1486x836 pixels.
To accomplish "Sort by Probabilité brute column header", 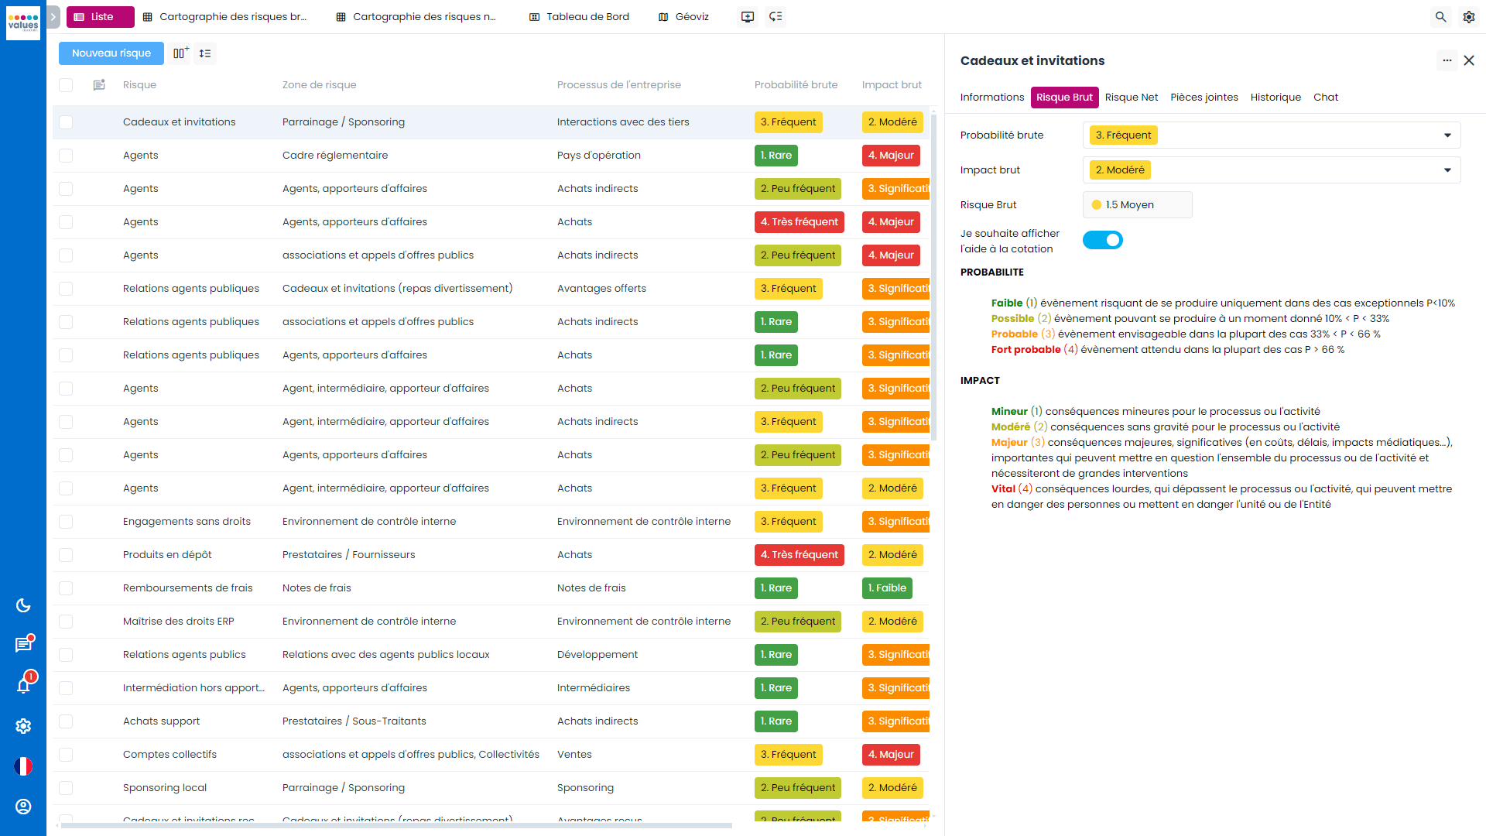I will (x=796, y=85).
